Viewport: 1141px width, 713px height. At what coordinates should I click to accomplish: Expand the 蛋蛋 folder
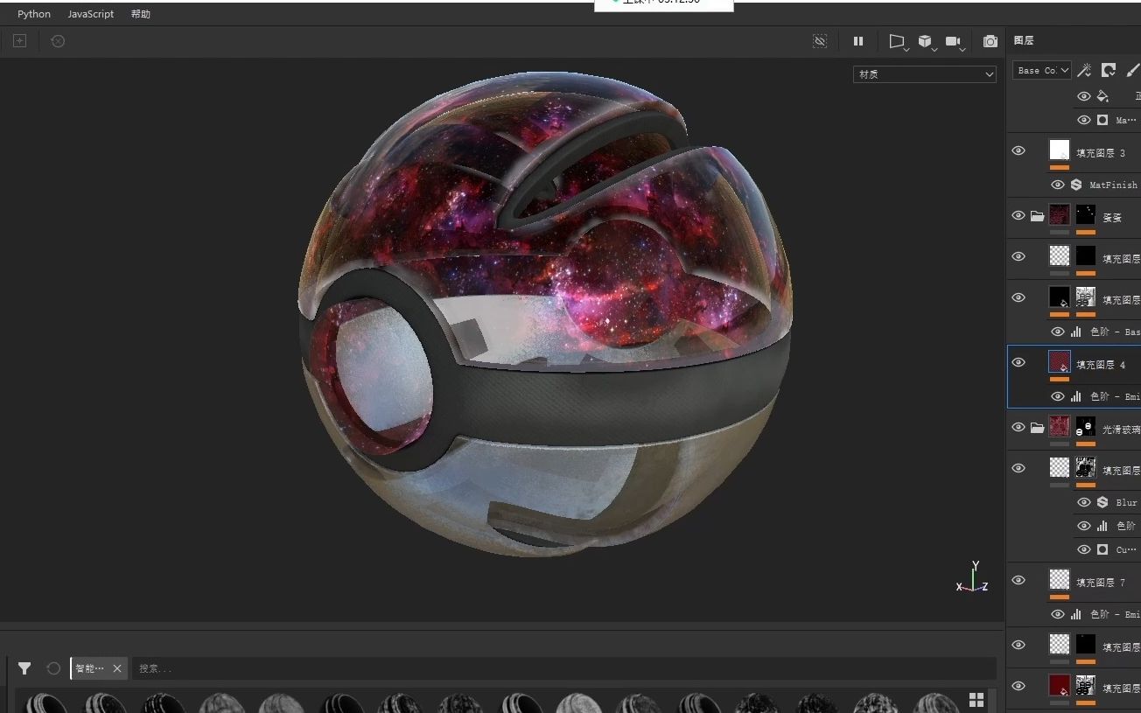click(x=1037, y=216)
